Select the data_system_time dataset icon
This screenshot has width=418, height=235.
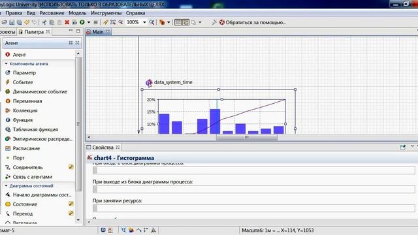pyautogui.click(x=149, y=82)
